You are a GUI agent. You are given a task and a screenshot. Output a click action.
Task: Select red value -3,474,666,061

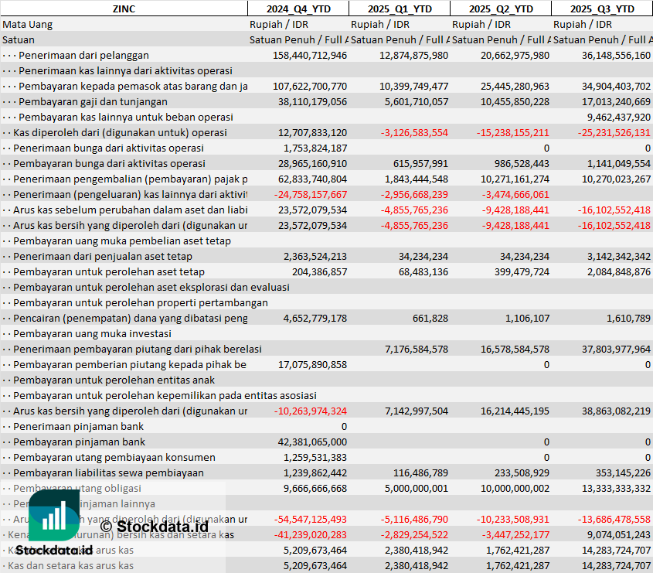point(515,194)
